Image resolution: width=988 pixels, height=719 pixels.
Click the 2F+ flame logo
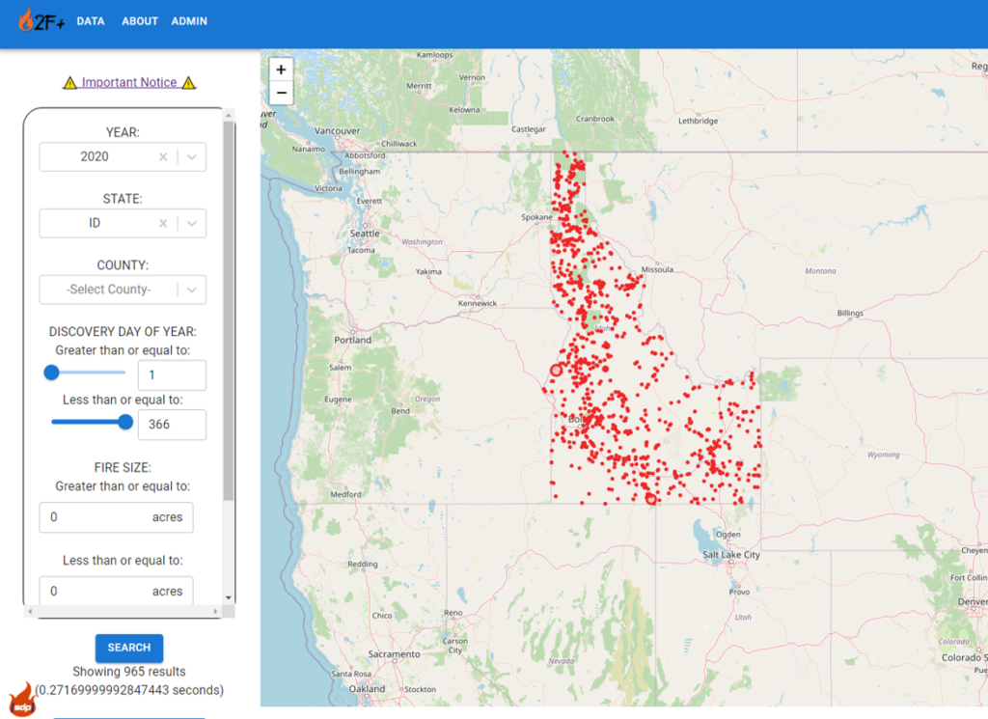[41, 20]
